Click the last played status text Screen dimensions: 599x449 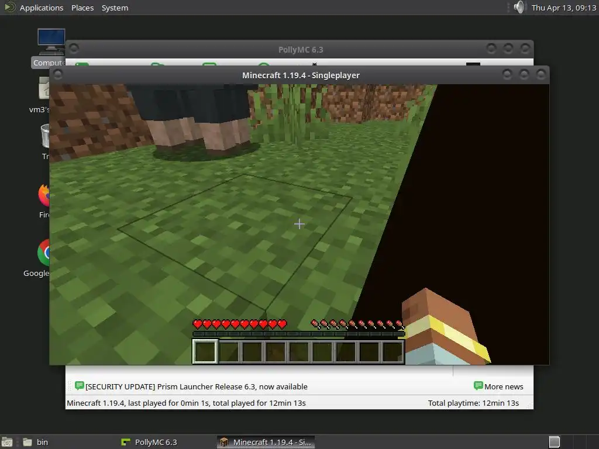pyautogui.click(x=186, y=403)
